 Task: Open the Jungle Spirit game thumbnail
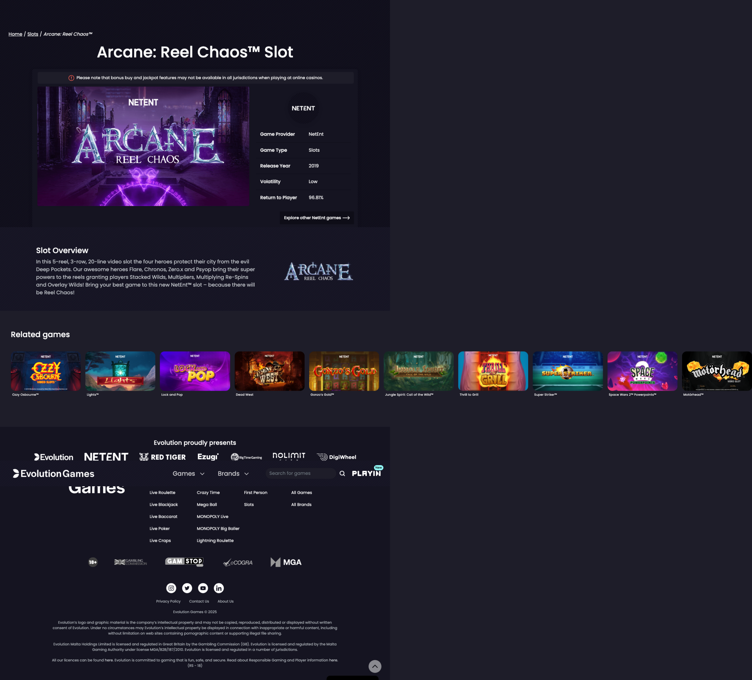(419, 371)
